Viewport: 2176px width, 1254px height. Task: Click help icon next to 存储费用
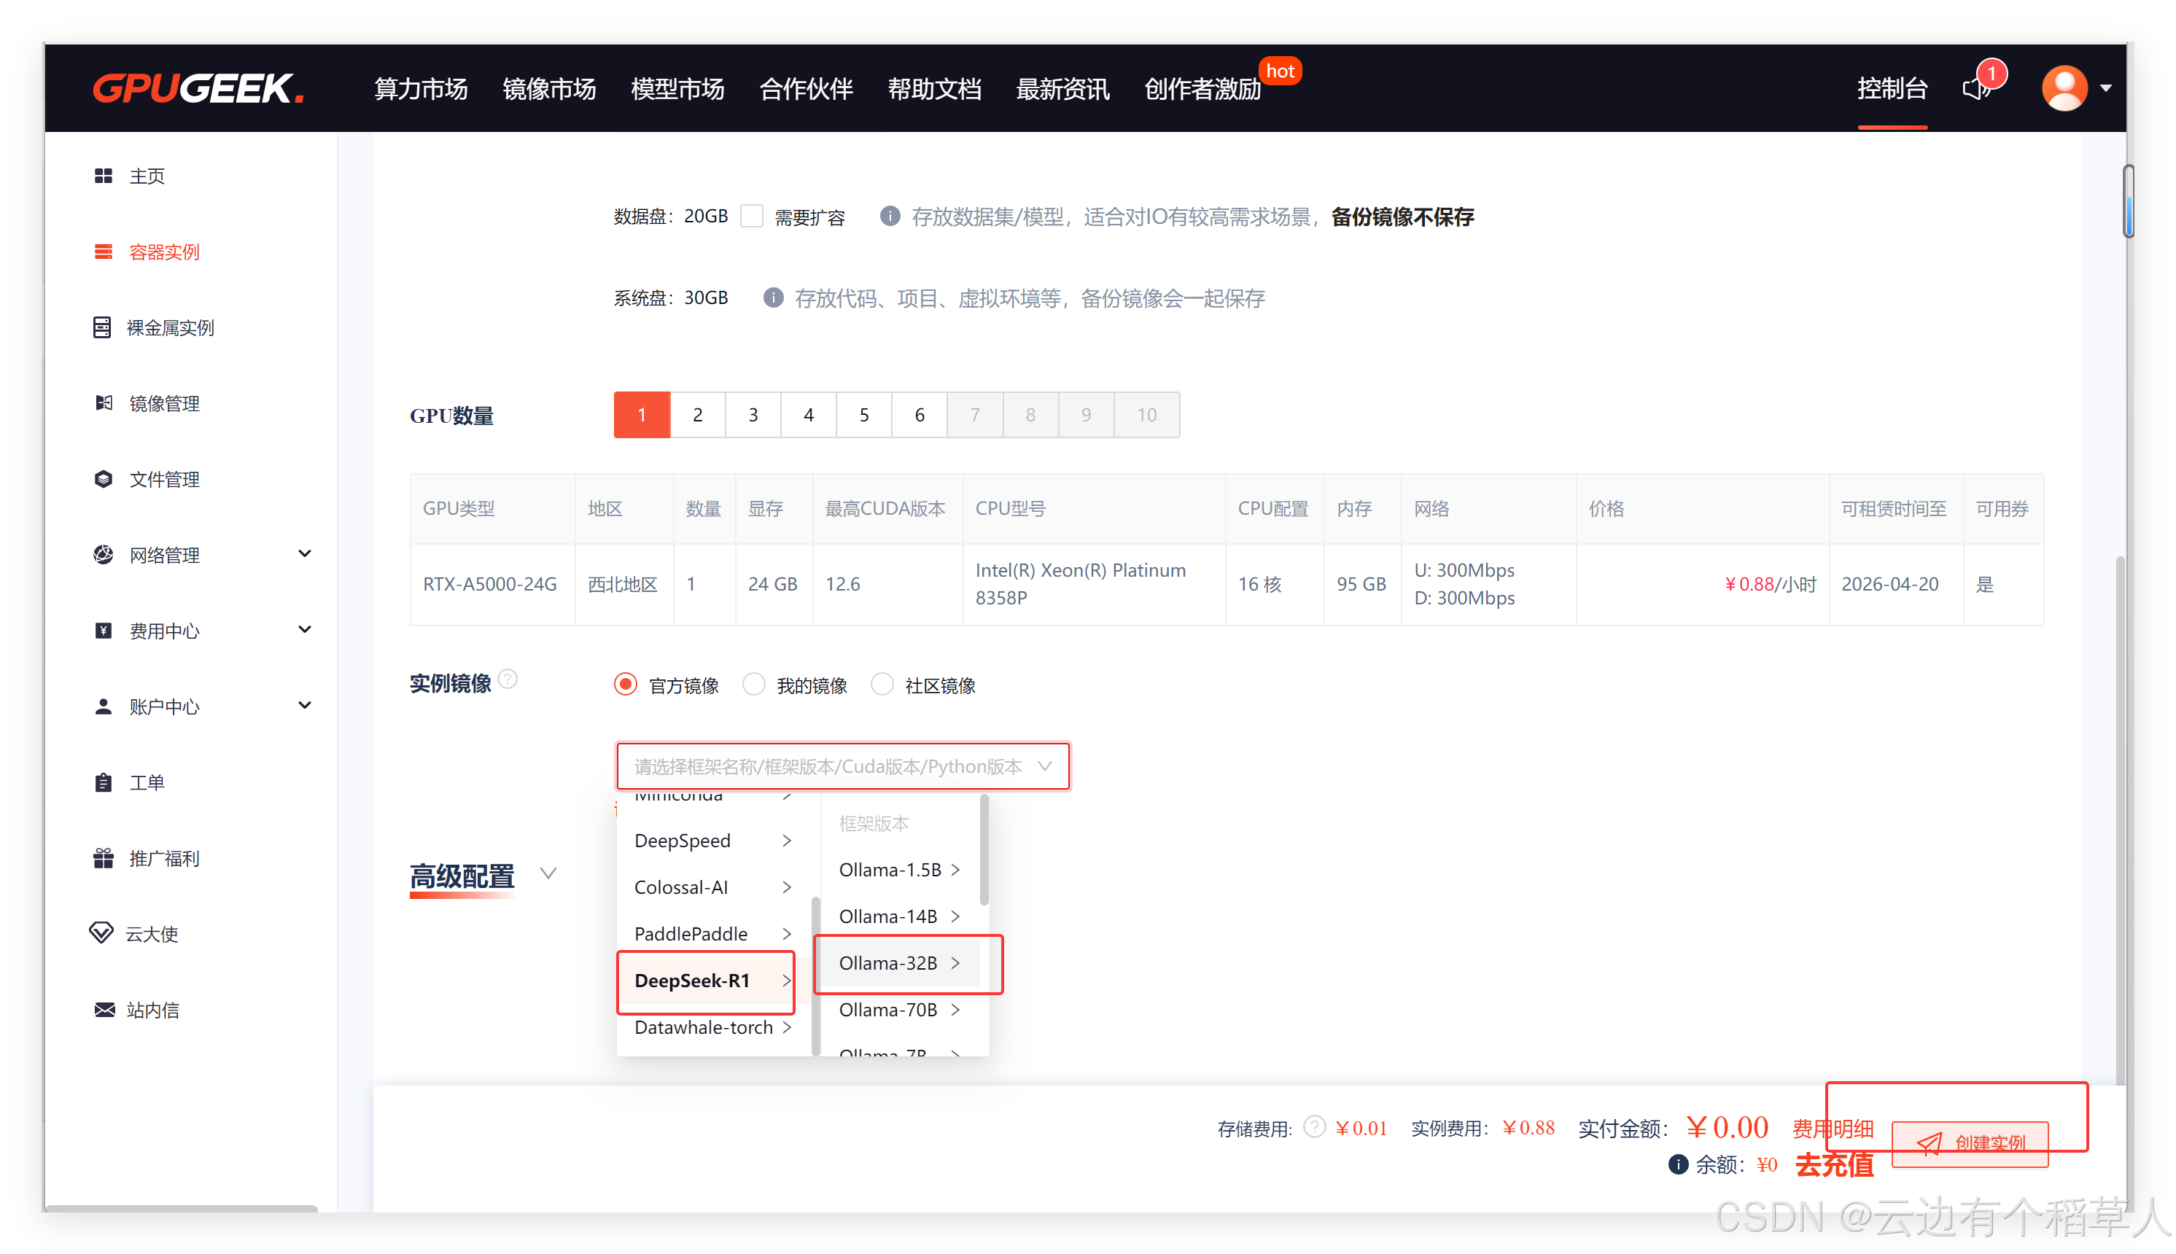coord(1314,1126)
